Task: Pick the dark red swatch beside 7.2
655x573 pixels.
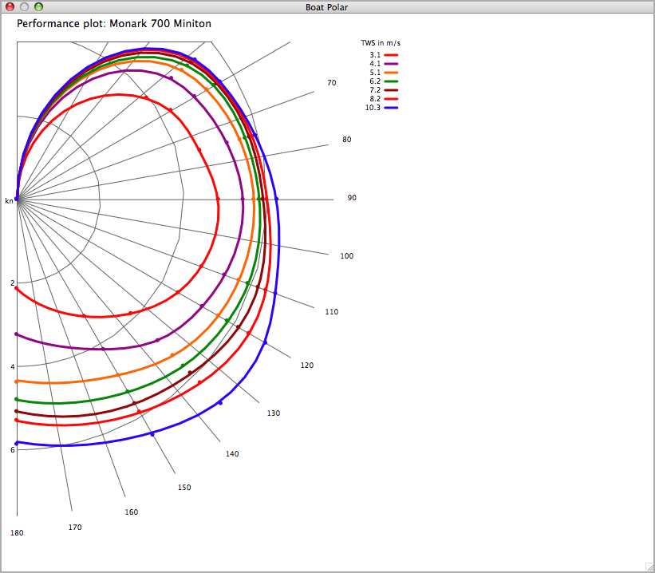Action: click(x=391, y=90)
